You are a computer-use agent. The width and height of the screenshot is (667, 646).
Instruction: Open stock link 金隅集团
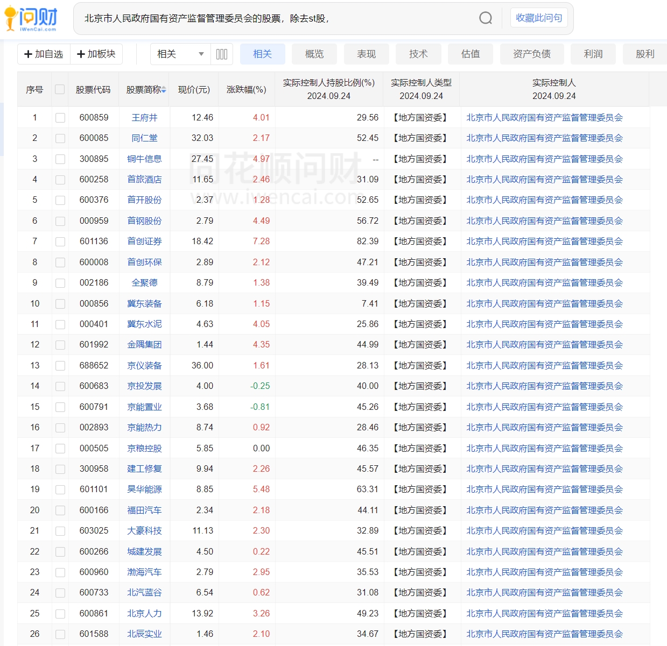(145, 344)
